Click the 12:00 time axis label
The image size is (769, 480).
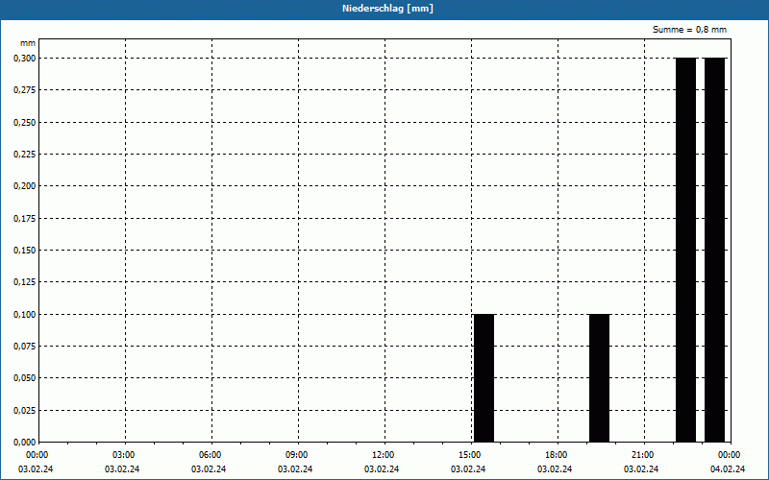click(384, 455)
